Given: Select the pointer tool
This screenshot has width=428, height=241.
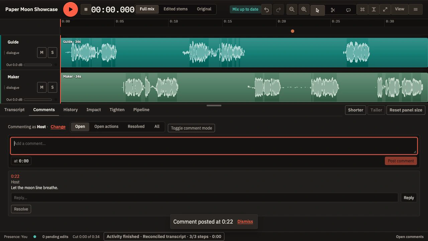Looking at the screenshot, I should (317, 10).
